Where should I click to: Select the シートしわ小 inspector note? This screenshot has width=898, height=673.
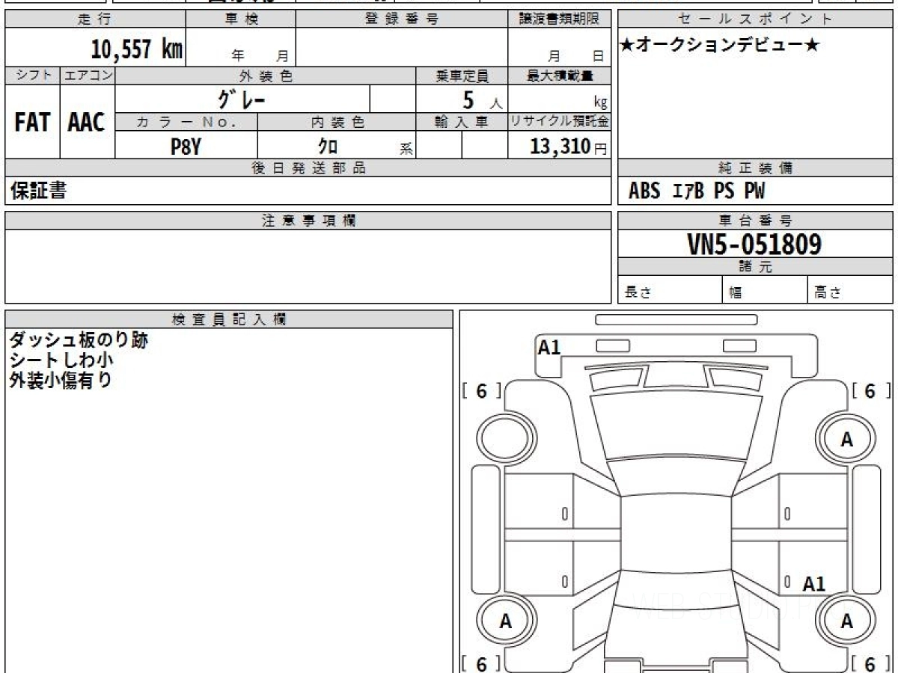[x=61, y=360]
